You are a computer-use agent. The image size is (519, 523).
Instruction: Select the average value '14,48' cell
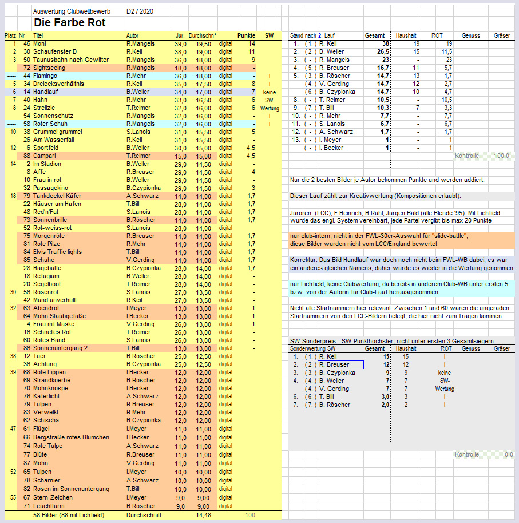[204, 515]
